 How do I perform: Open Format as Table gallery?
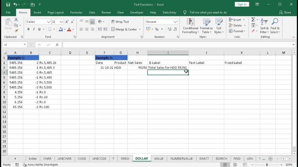pyautogui.click(x=206, y=26)
